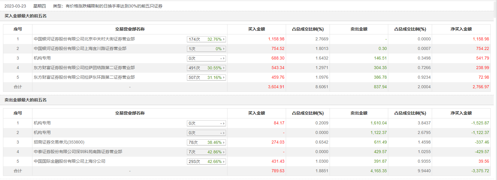Click 中国国际金融股份有限公司上海分公司 link
The width and height of the screenshot is (497, 180).
[x=69, y=161]
